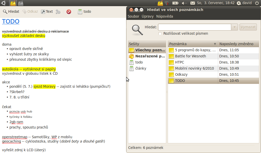Open the Text formatting menu
Viewport: 261px width, 153px height.
point(47,11)
